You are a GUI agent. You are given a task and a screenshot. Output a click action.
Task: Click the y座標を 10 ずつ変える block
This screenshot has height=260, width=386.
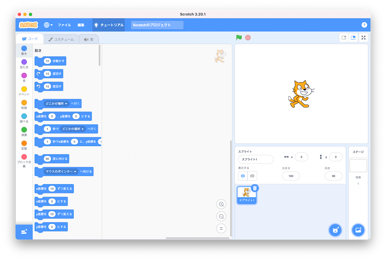[54, 214]
